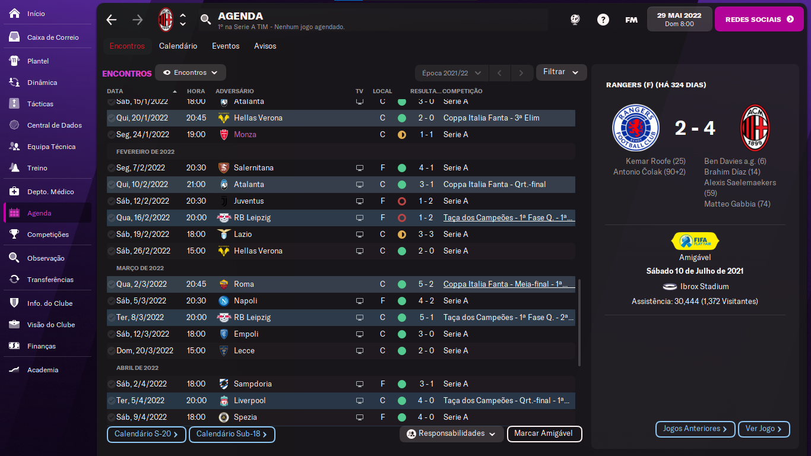Click the Marcar Amigável button
Image resolution: width=811 pixels, height=456 pixels.
click(x=544, y=434)
